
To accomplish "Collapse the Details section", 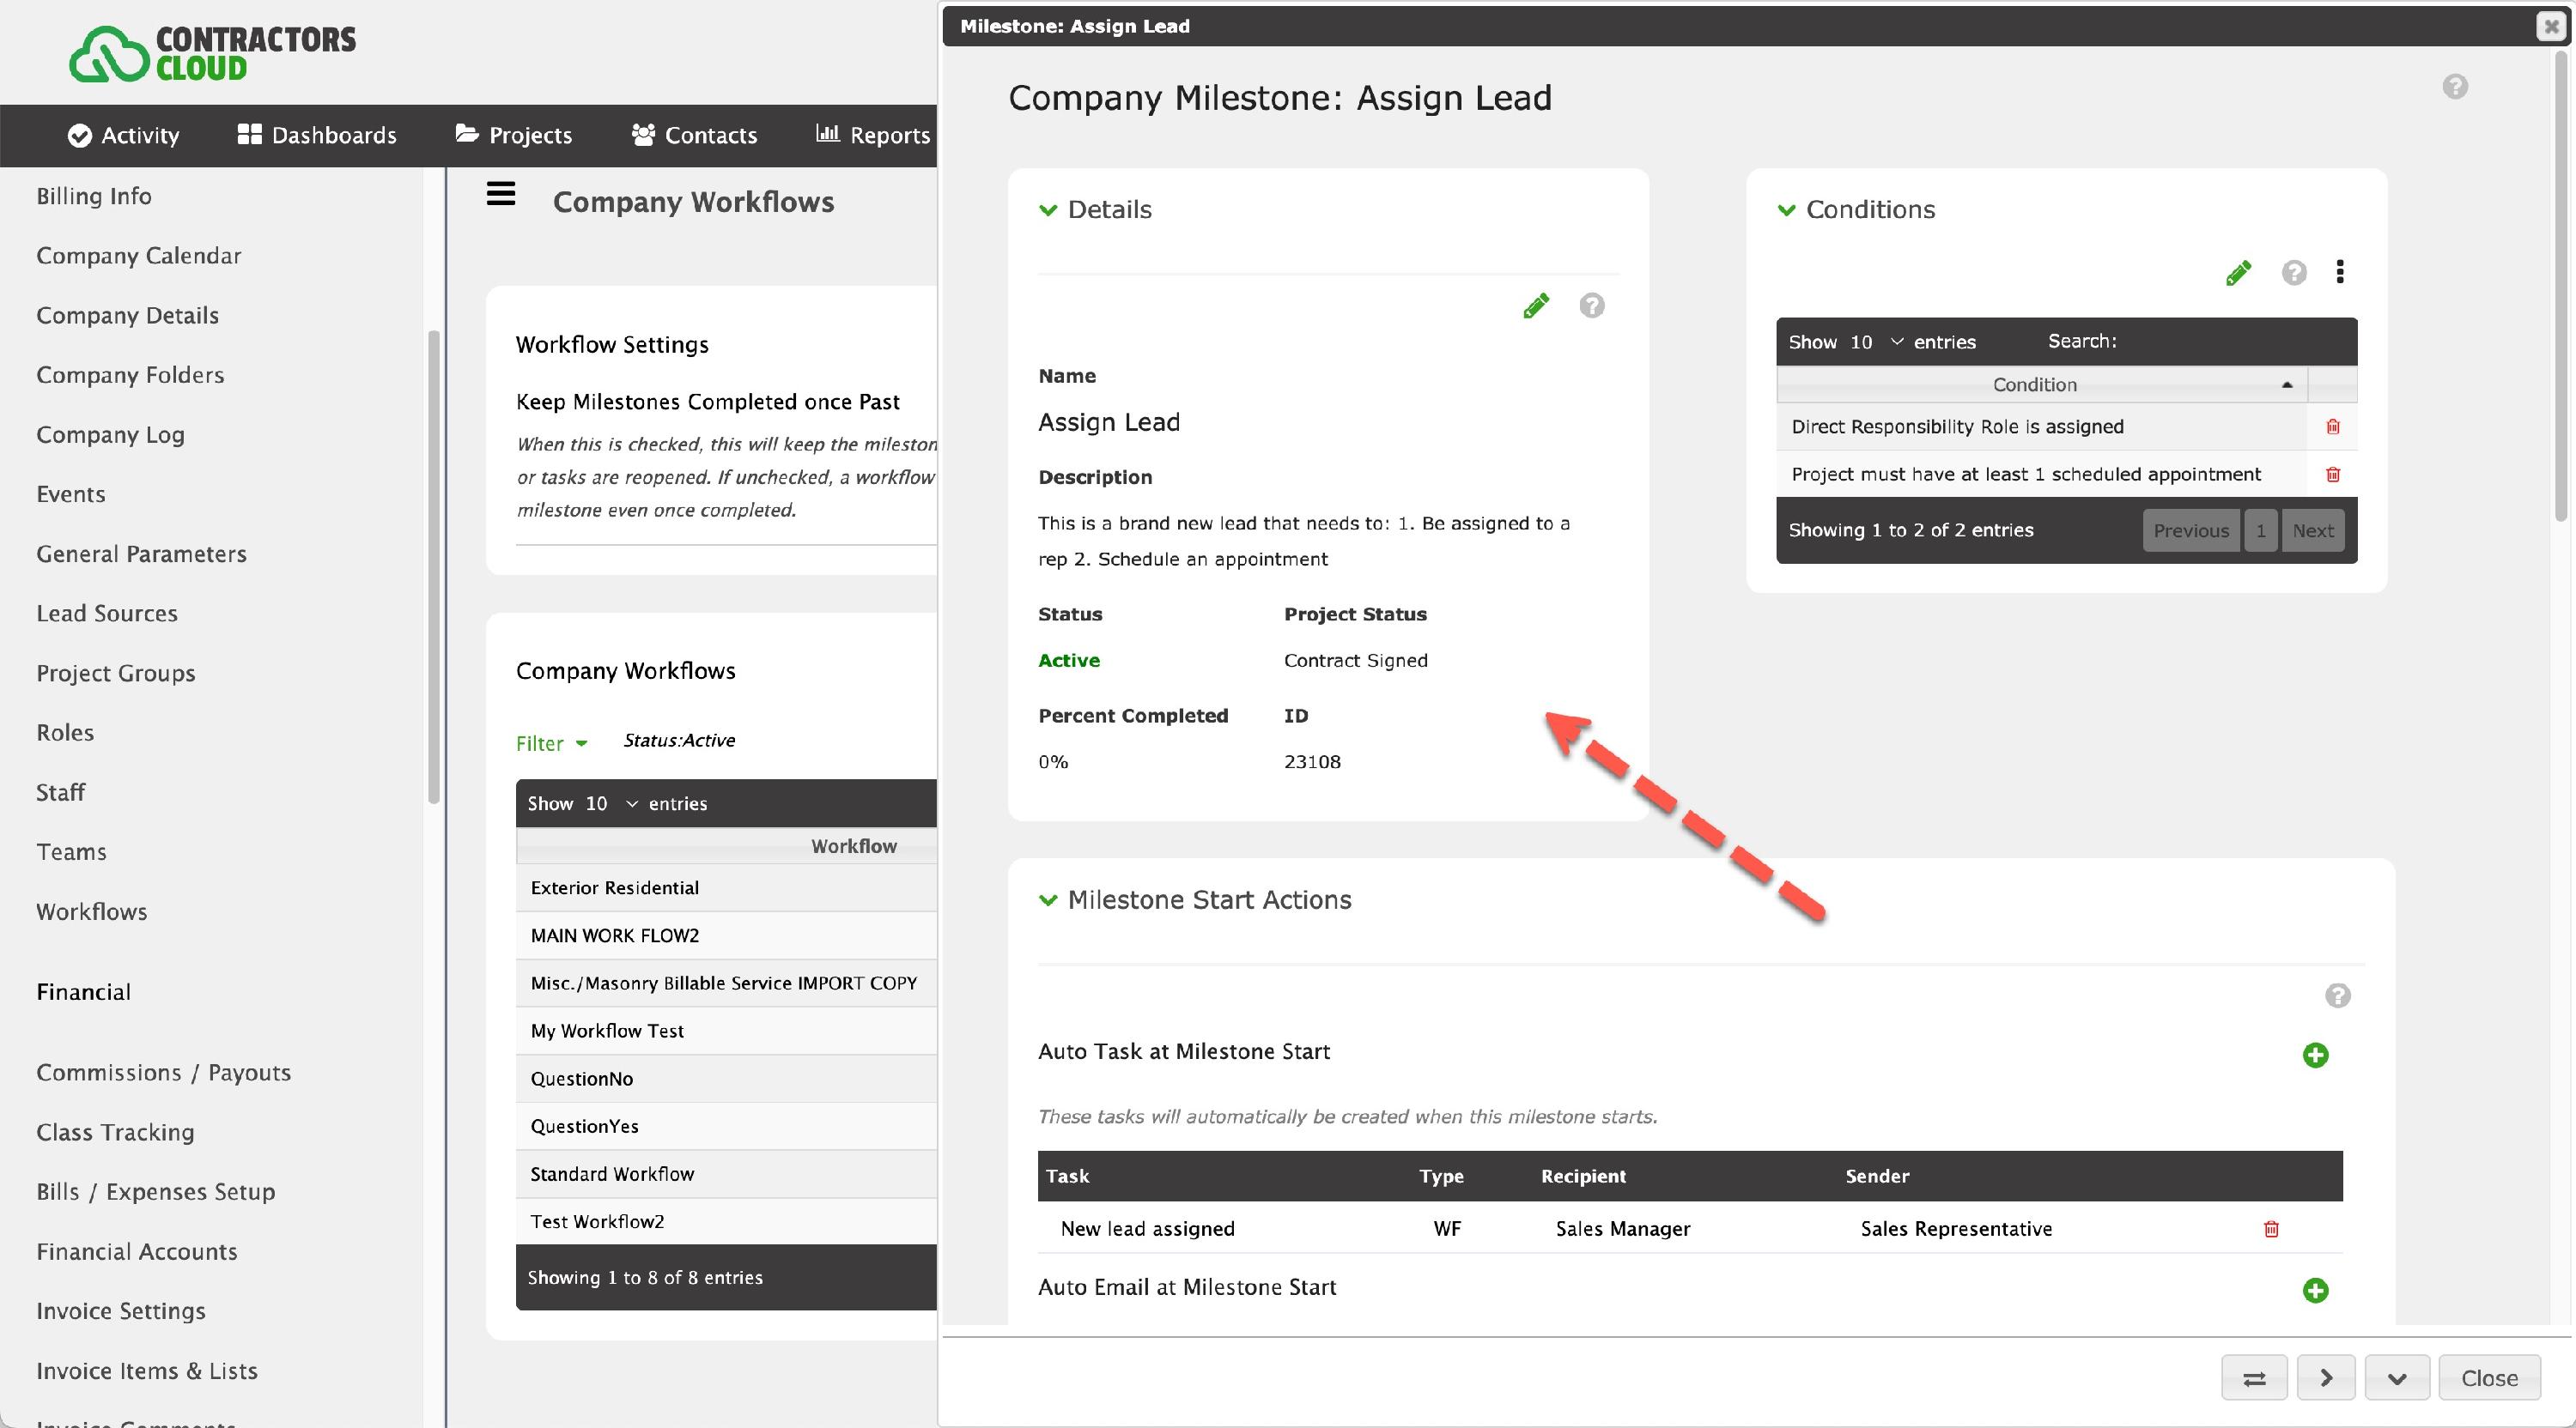I will click(1048, 210).
